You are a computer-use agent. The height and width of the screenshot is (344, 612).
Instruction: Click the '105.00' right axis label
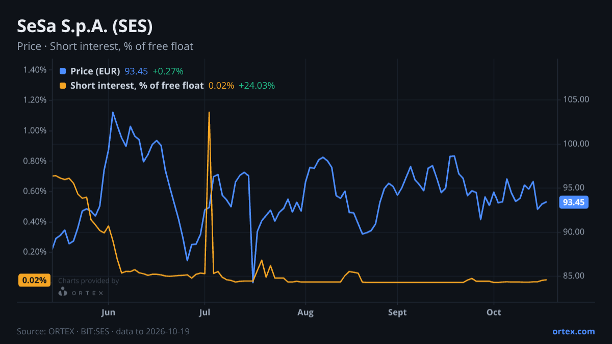coord(576,99)
